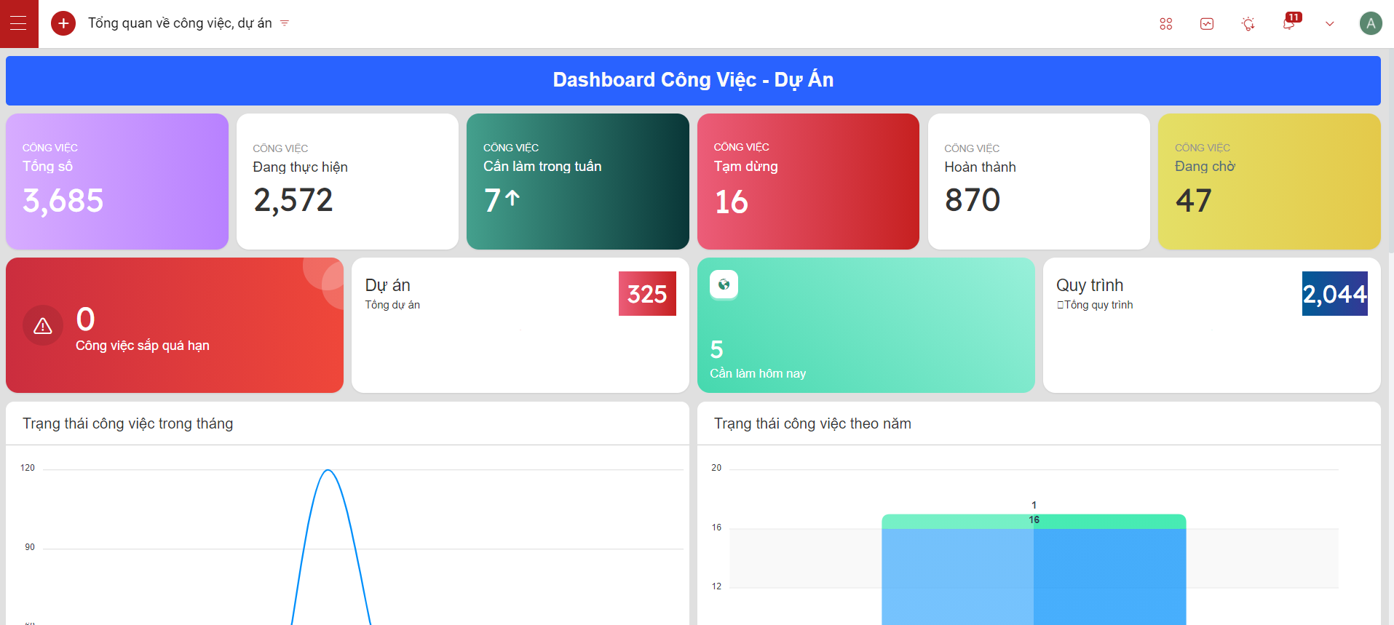Screen dimensions: 1394x625
Task: Open the notifications bell with 11 badge
Action: click(1288, 23)
